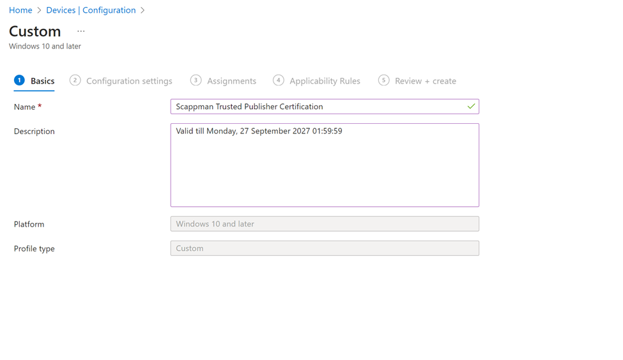Image resolution: width=623 pixels, height=360 pixels.
Task: Click the Profile type field showing Custom
Action: 325,248
